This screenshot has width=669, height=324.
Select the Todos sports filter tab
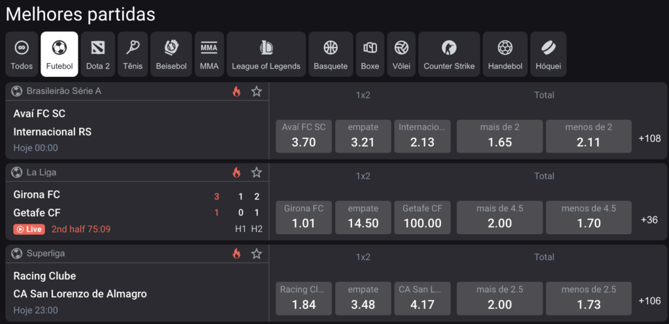(22, 54)
